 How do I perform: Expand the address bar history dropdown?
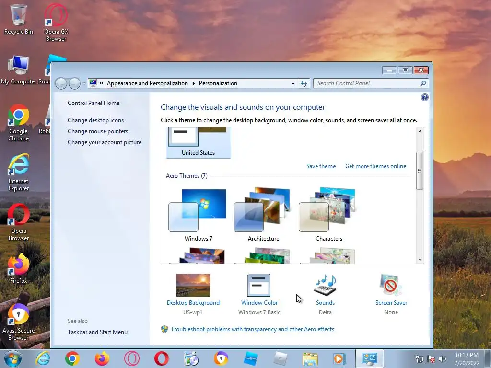293,83
